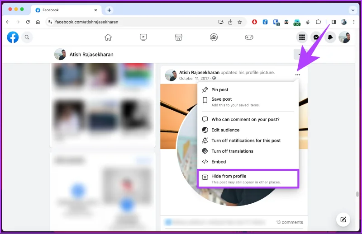This screenshot has width=362, height=234.
Task: Close the Facebook tab
Action: click(95, 10)
